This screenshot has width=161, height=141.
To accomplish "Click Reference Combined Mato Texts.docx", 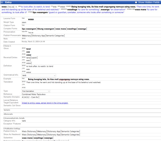I will point(34,94).
